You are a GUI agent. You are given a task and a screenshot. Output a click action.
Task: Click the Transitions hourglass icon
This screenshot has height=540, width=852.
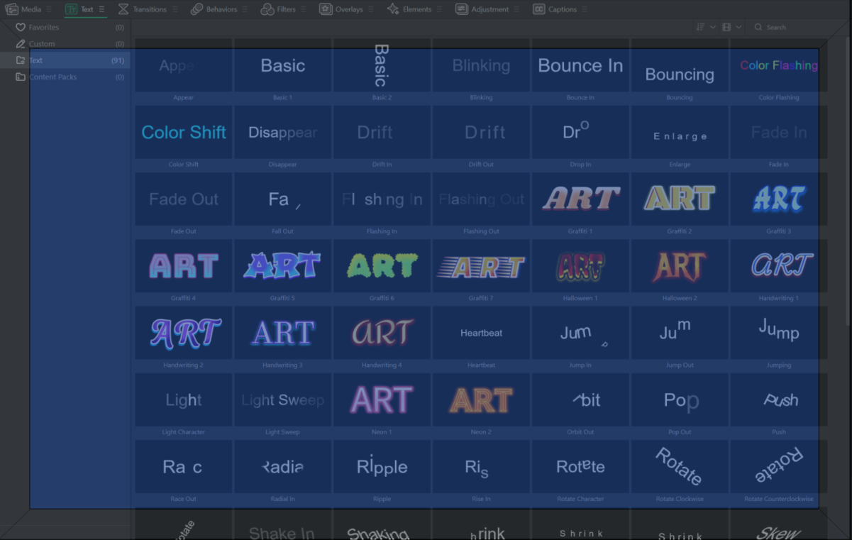click(123, 9)
